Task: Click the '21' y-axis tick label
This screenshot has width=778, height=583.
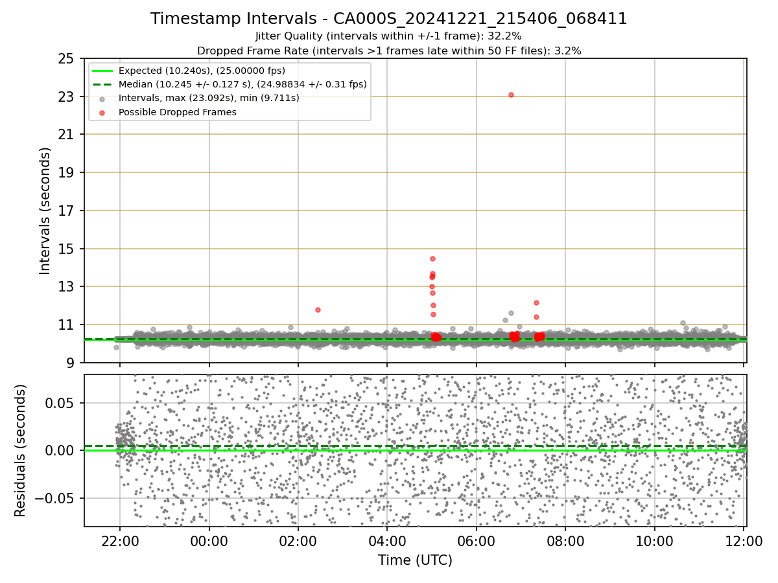Action: 67,135
